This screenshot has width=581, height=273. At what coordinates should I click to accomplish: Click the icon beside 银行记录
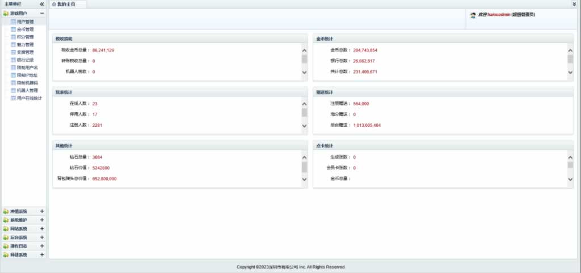pos(13,59)
